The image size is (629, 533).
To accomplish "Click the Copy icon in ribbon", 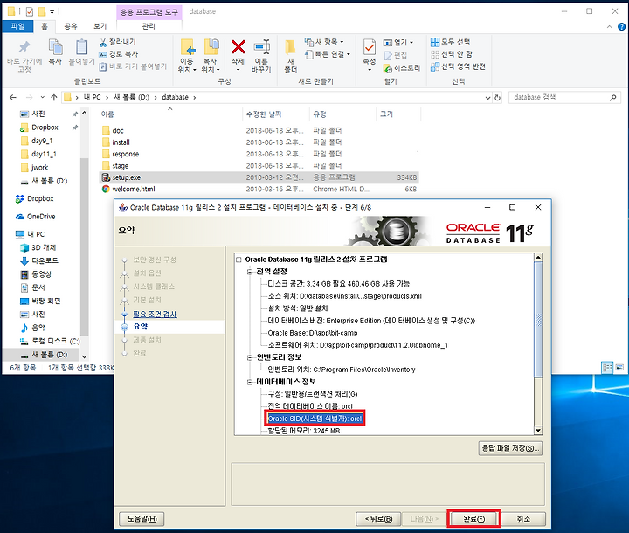I will (x=55, y=47).
